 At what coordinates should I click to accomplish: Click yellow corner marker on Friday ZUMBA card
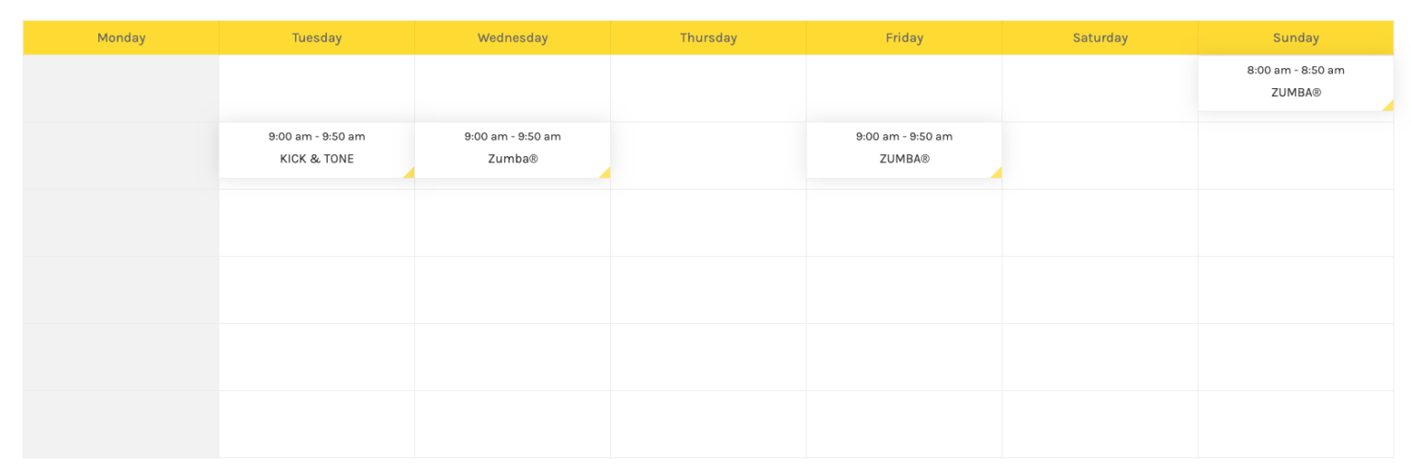(997, 173)
